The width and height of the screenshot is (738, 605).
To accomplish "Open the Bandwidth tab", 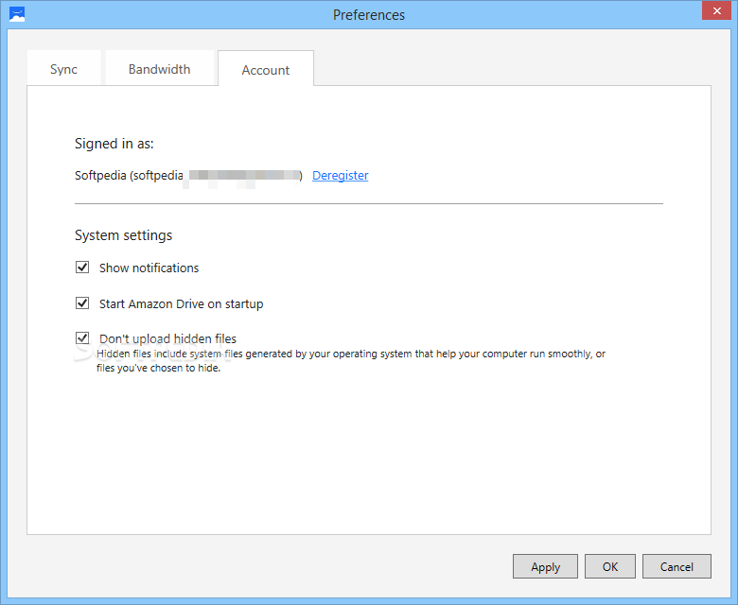I will (x=159, y=69).
